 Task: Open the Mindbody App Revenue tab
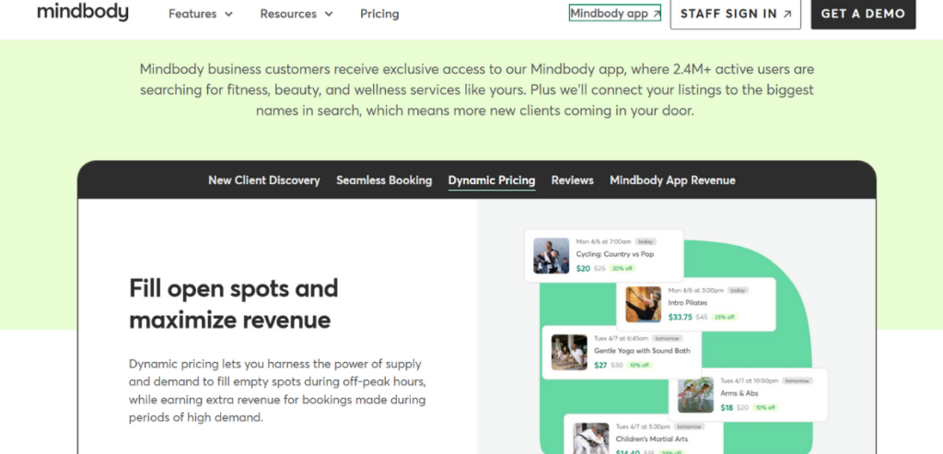pyautogui.click(x=672, y=180)
